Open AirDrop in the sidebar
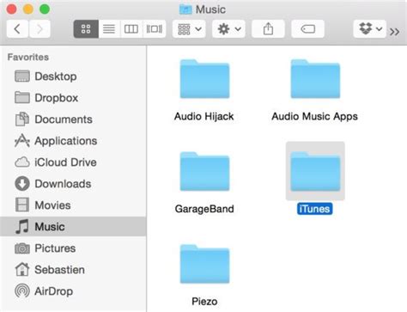 pos(73,291)
